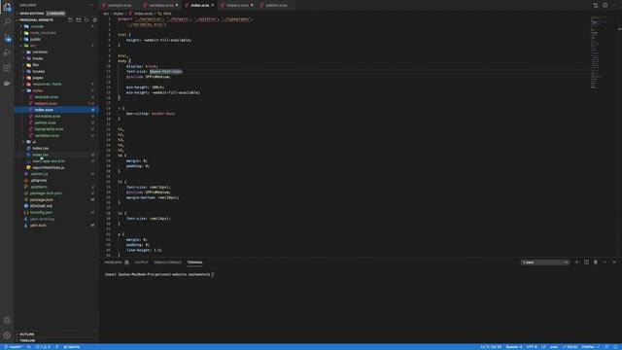This screenshot has width=622, height=350.
Task: Open the notifications bell in status bar
Action: pyautogui.click(x=615, y=347)
